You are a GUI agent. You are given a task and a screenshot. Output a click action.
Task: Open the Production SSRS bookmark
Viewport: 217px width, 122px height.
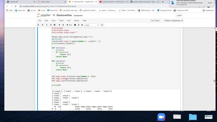coord(181,11)
